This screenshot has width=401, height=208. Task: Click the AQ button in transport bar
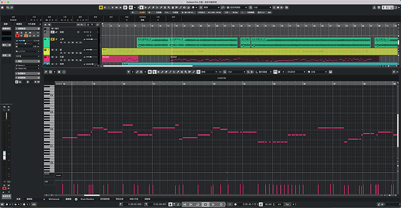(34, 204)
